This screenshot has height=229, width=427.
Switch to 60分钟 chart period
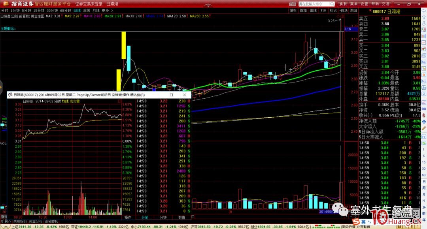point(65,10)
